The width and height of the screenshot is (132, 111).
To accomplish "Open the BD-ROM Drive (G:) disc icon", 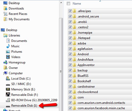I will pyautogui.click(x=8, y=100).
